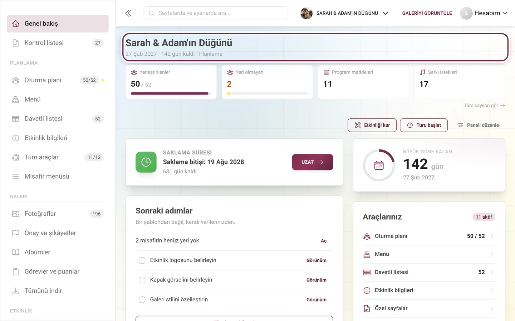
Task: Check Etkinlik logosunu belirleyin
Action: 142,260
